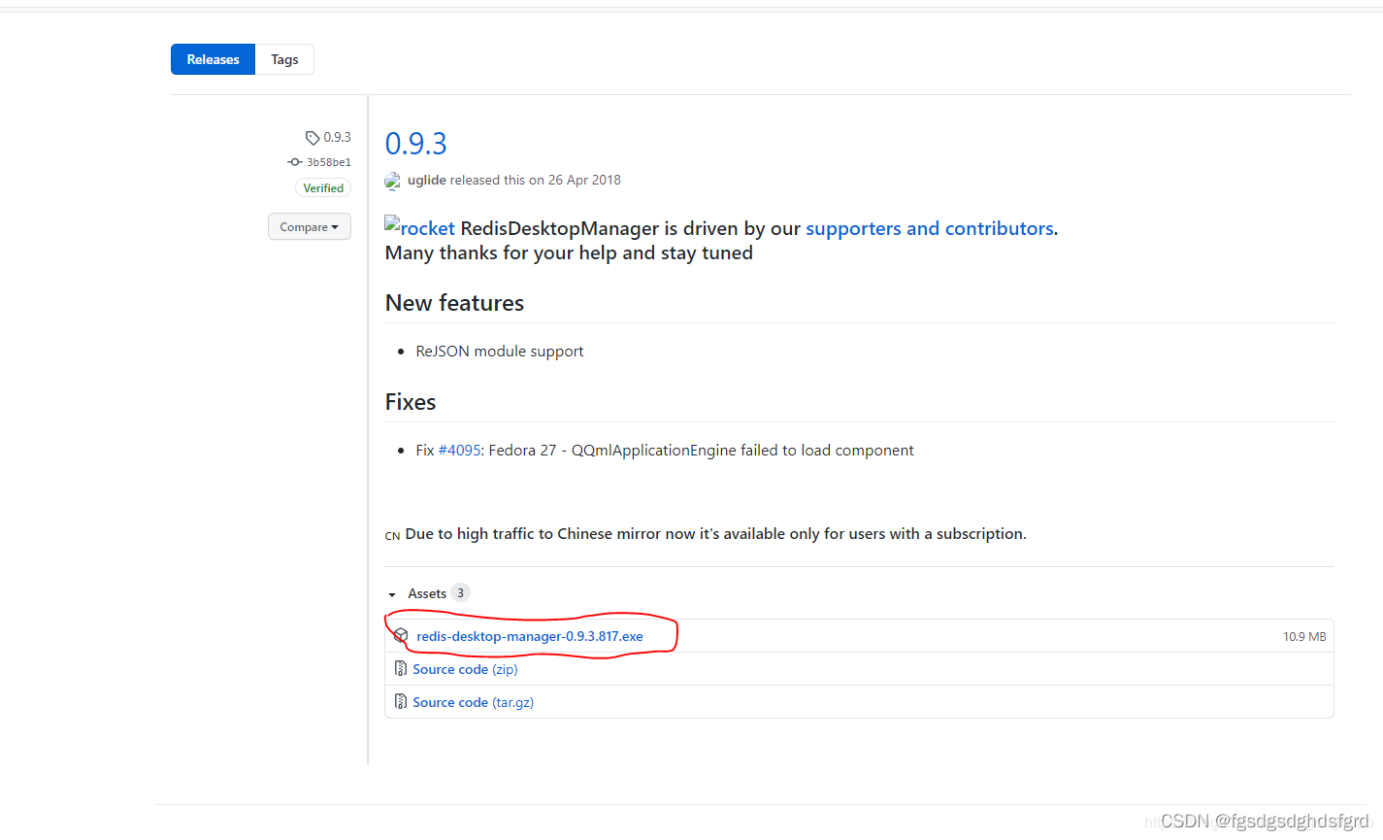Image resolution: width=1383 pixels, height=840 pixels.
Task: Open the supporters and contributors link
Action: click(930, 228)
